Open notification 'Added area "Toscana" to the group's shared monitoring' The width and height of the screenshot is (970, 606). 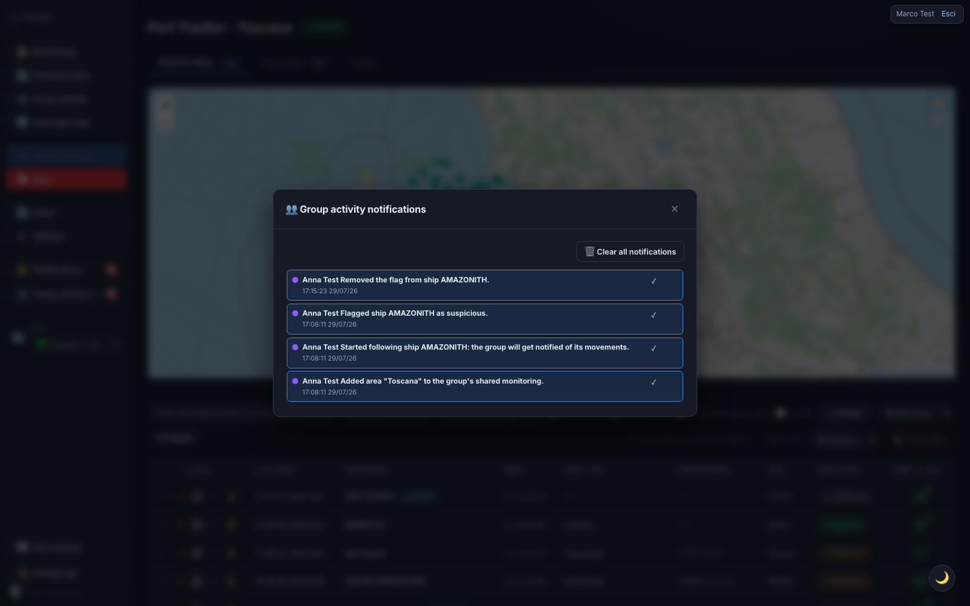coord(485,387)
